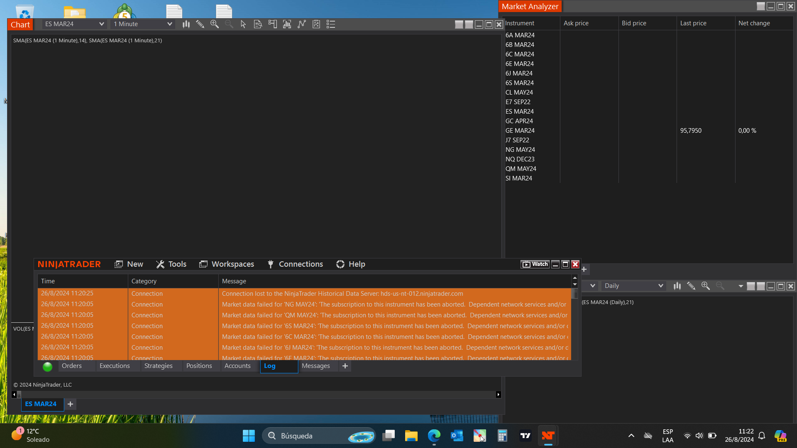Screen dimensions: 797x448
Task: Open the Chart Trader icon
Action: pyautogui.click(x=272, y=24)
